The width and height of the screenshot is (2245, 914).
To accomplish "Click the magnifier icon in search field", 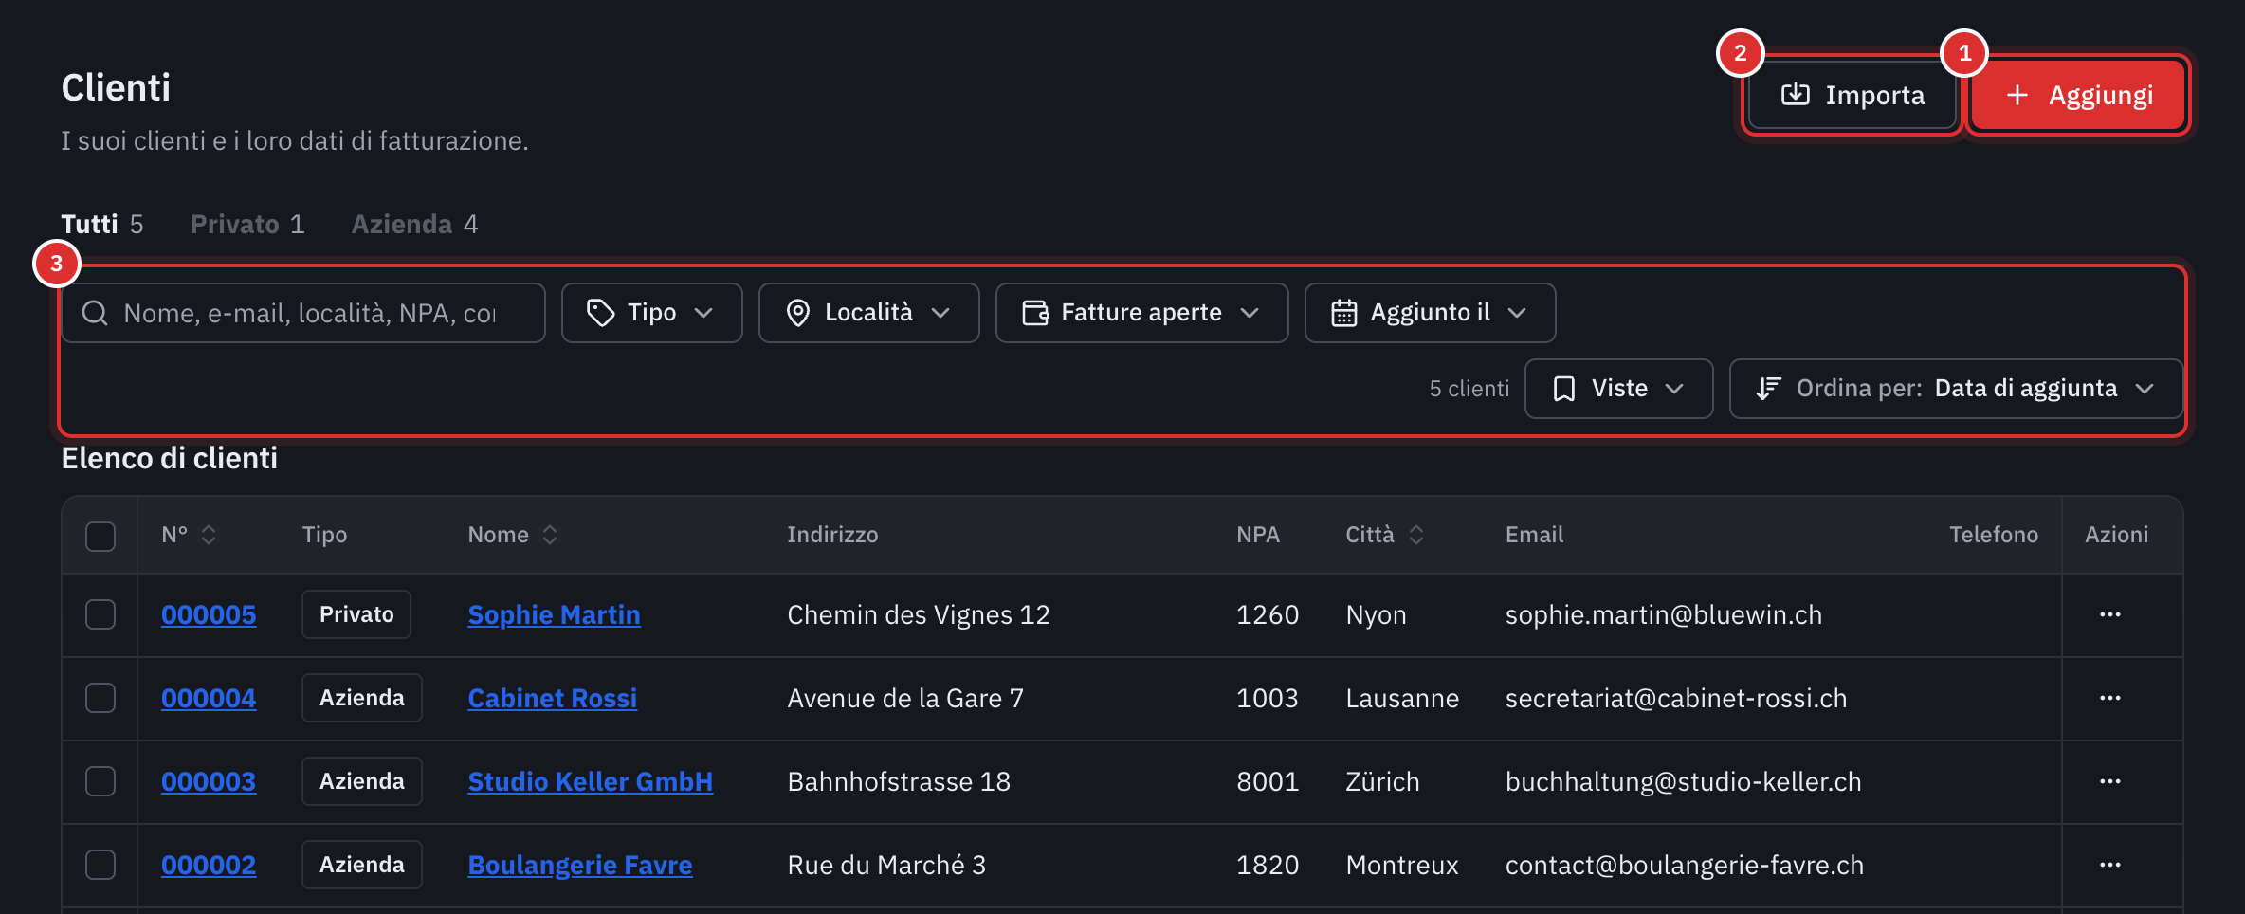I will pos(95,313).
